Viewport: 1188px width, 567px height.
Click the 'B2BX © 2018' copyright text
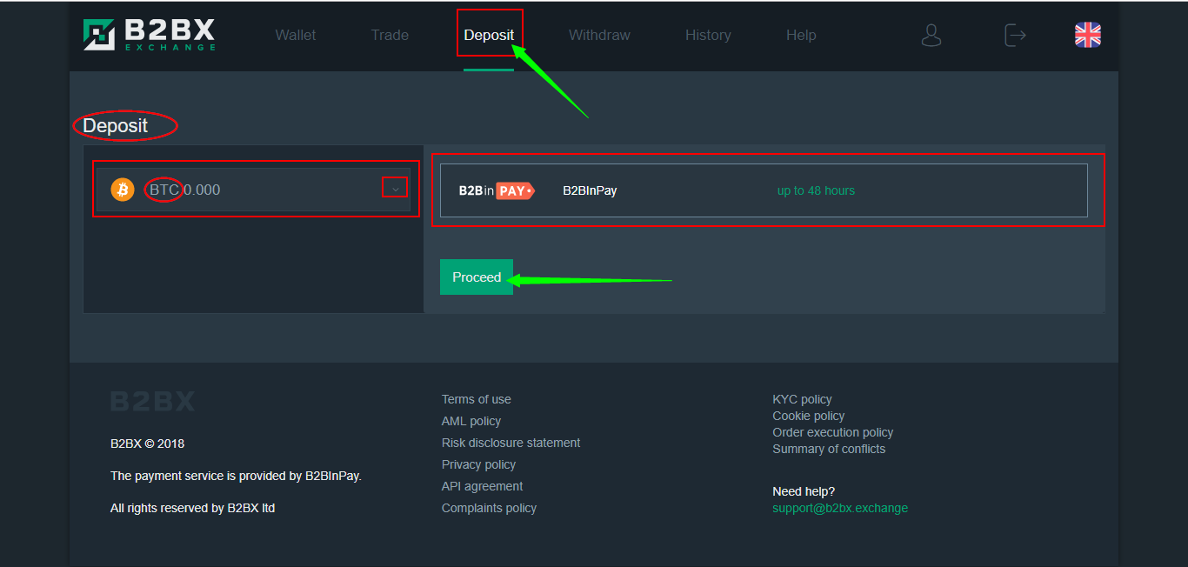147,444
